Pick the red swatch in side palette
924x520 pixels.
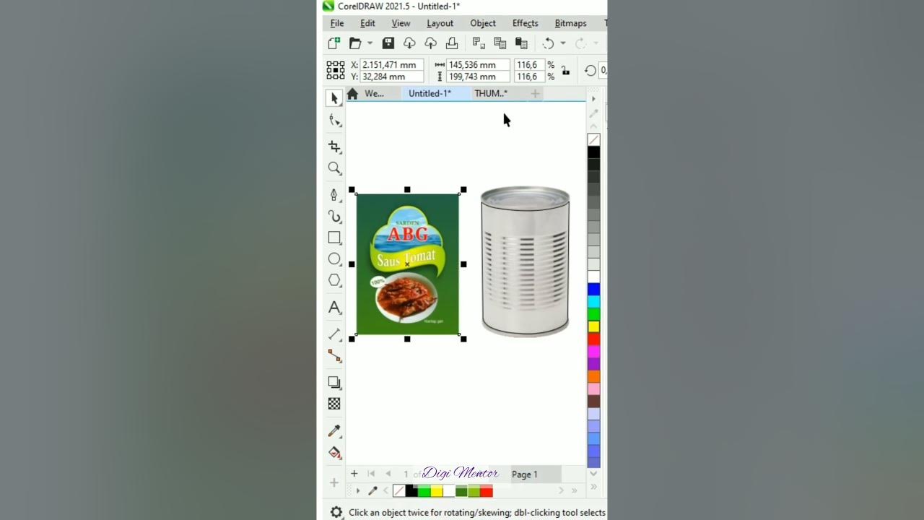tap(593, 339)
